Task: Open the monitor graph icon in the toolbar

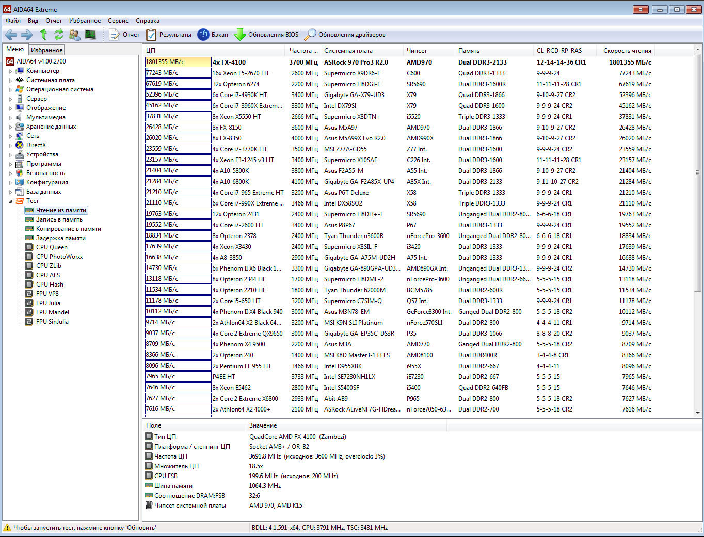Action: click(x=90, y=35)
